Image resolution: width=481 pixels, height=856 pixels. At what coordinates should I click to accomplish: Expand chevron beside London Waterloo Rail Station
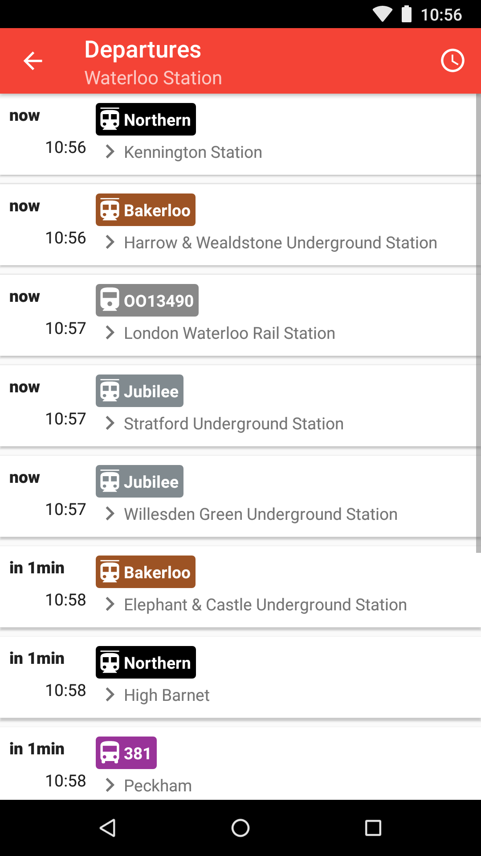(x=110, y=333)
